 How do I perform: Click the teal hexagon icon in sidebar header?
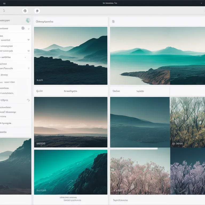(x=28, y=21)
